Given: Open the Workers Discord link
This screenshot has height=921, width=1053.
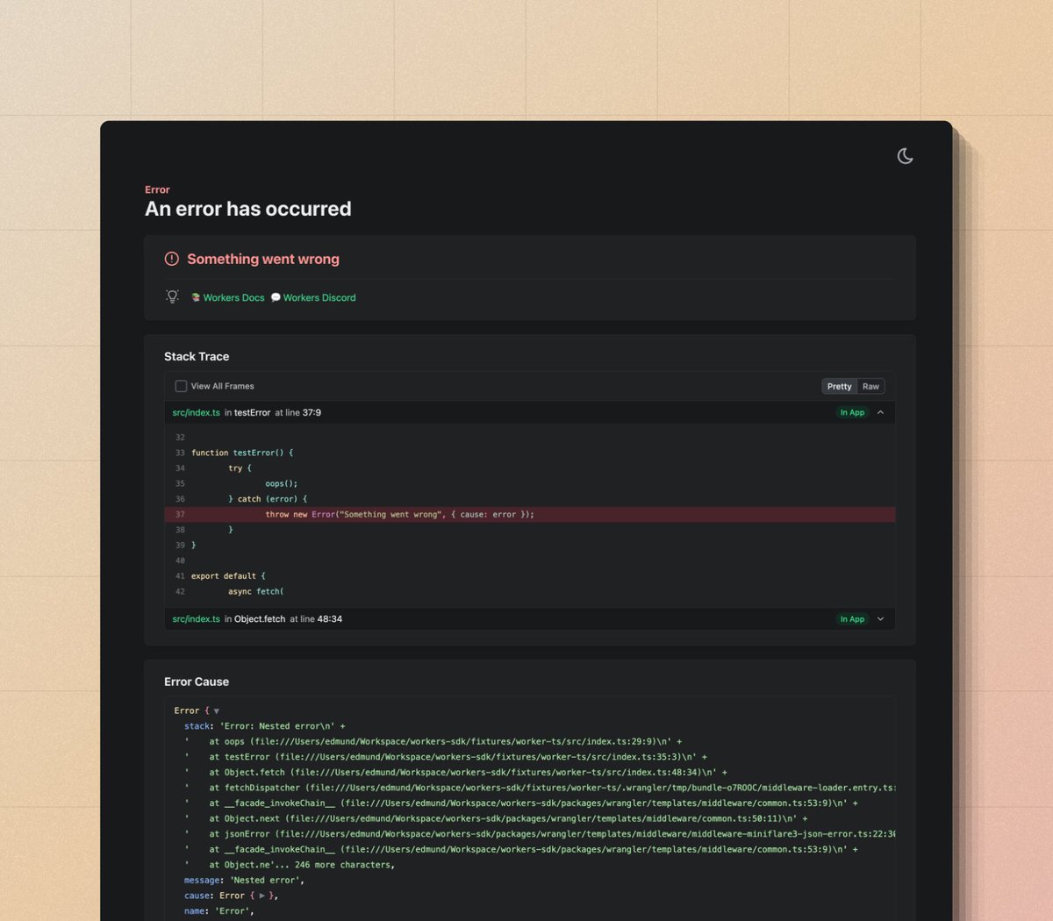Looking at the screenshot, I should click(x=319, y=297).
